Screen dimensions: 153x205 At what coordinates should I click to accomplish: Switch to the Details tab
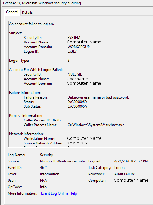27,13
